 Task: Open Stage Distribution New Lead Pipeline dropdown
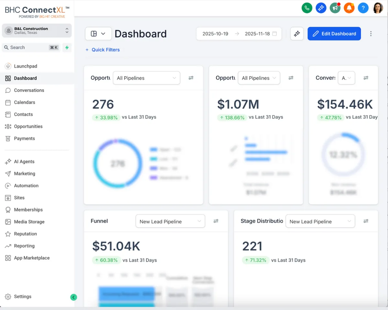pos(320,221)
